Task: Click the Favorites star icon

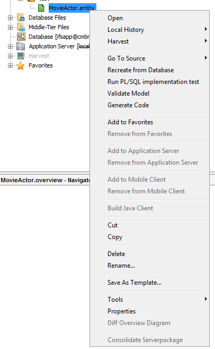Action: [x=21, y=65]
